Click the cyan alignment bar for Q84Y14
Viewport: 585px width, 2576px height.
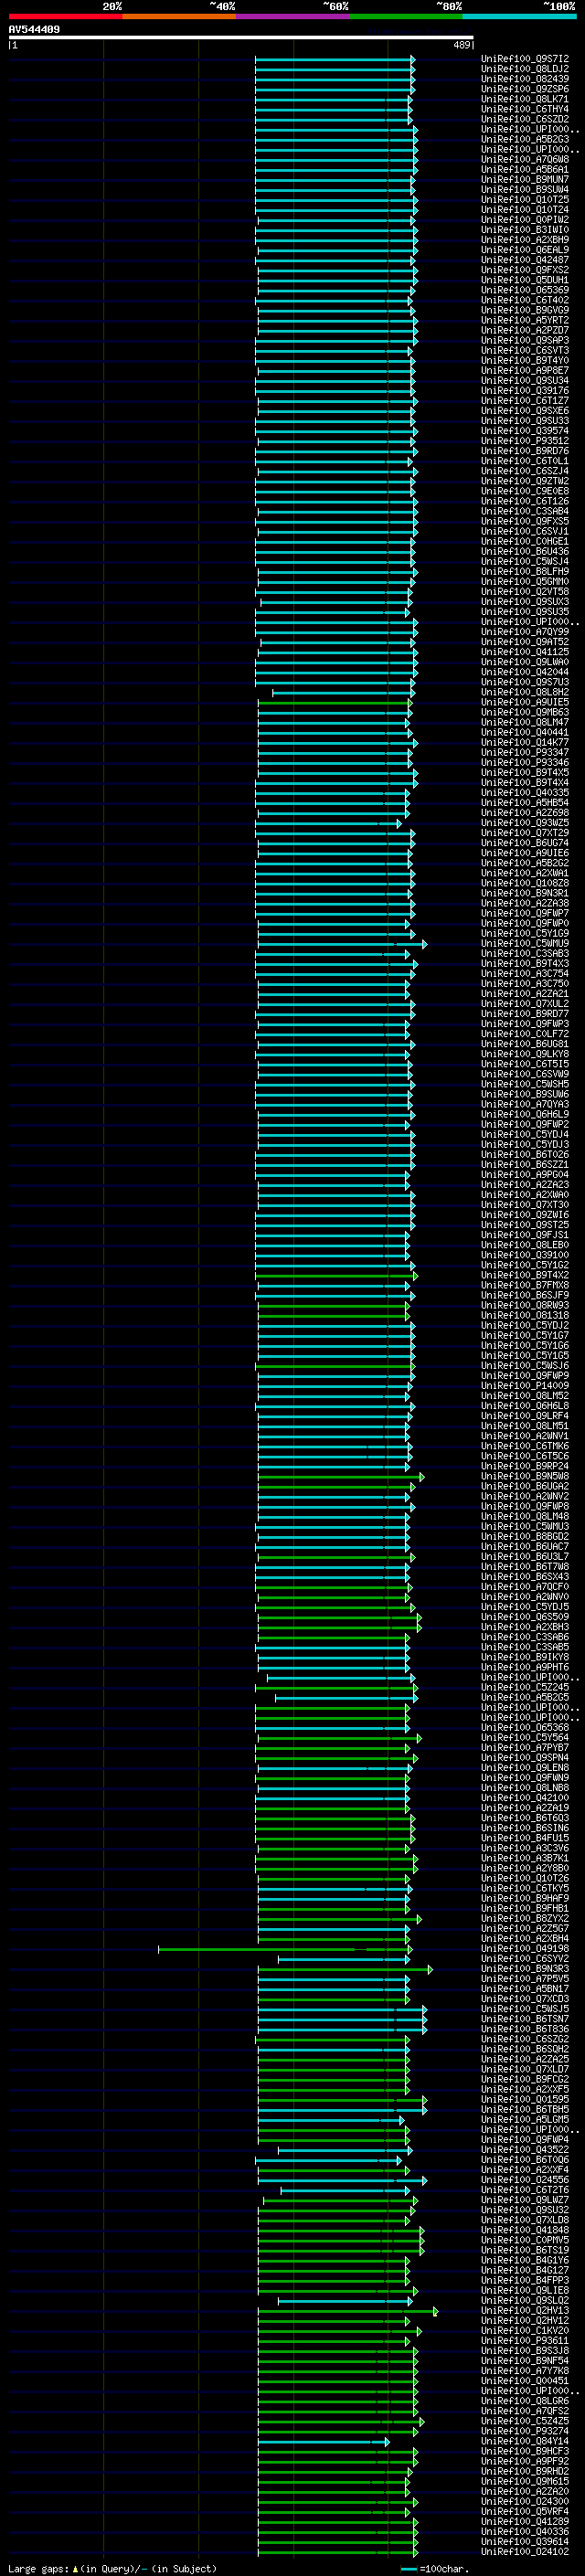click(323, 2441)
